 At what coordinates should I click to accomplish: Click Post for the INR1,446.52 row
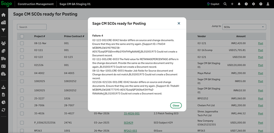click(260, 114)
